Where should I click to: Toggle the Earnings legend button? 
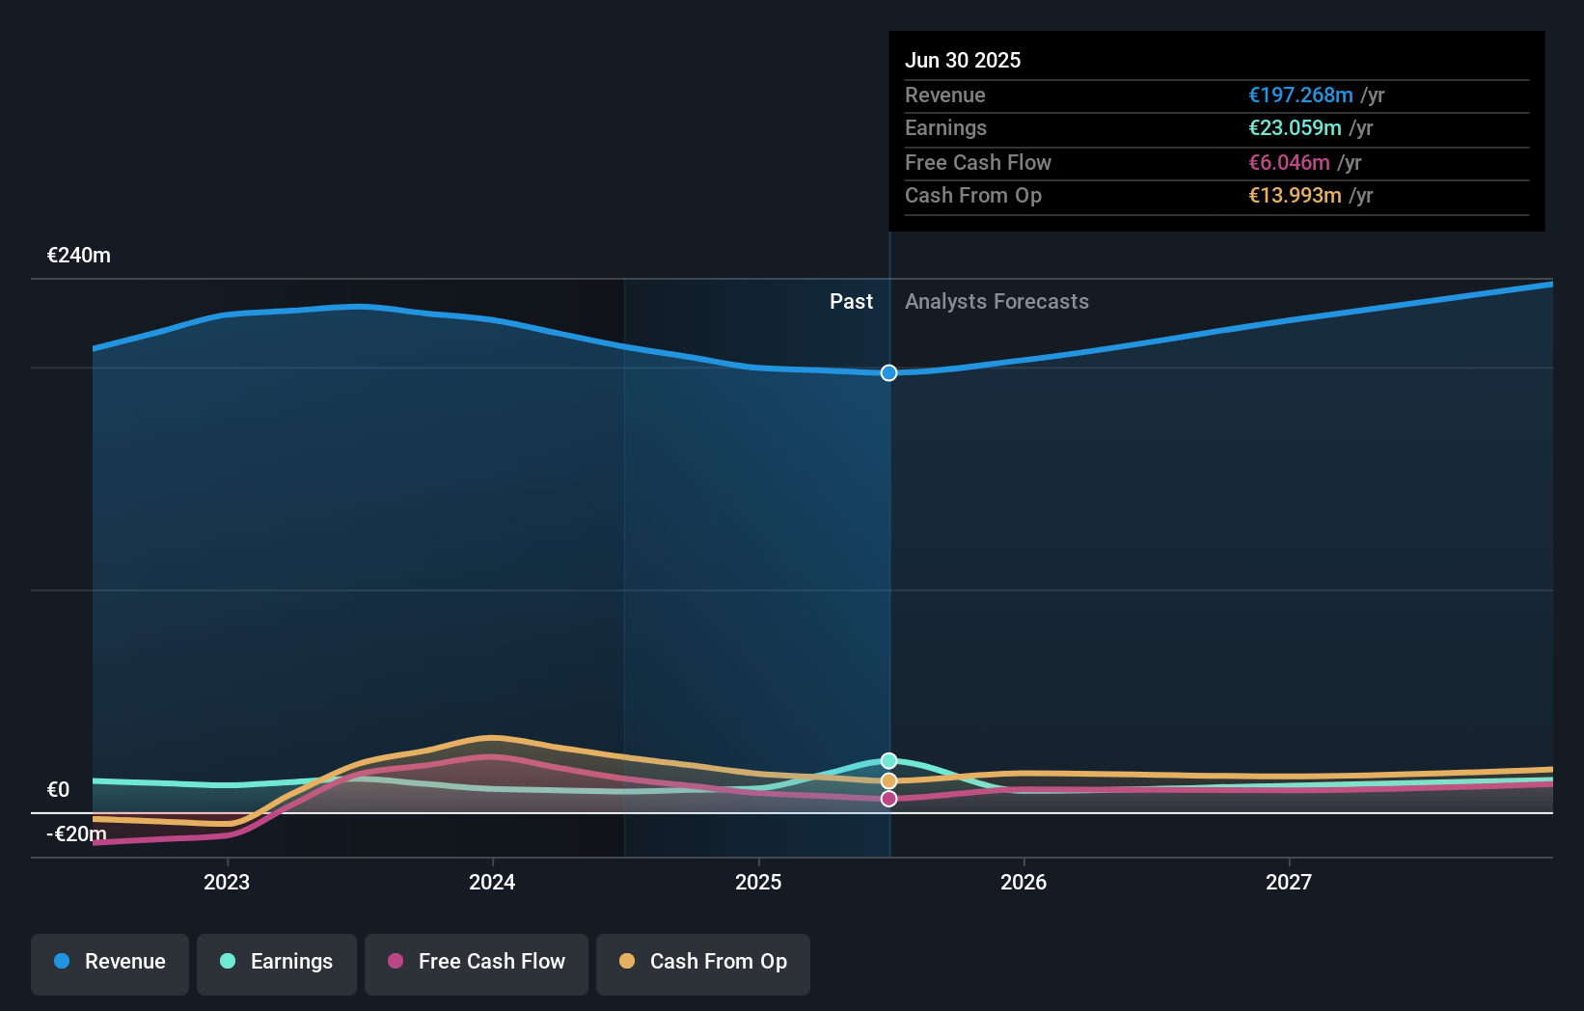click(277, 964)
